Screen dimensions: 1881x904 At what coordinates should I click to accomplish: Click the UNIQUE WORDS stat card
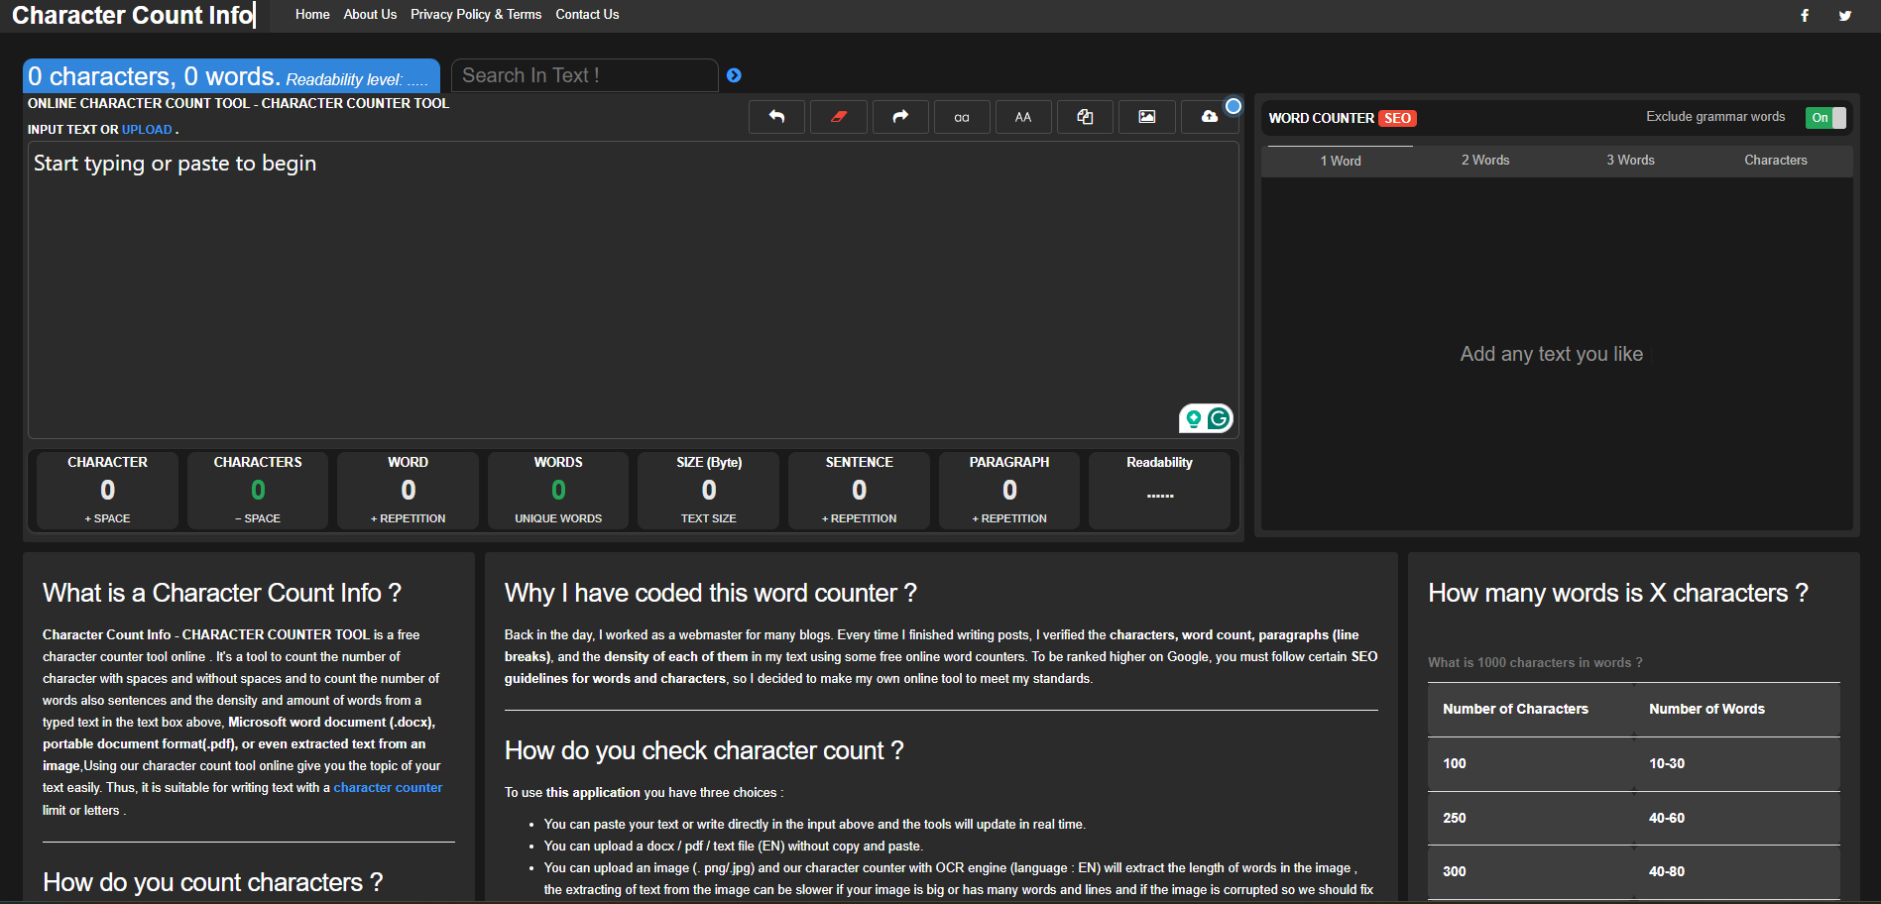558,490
